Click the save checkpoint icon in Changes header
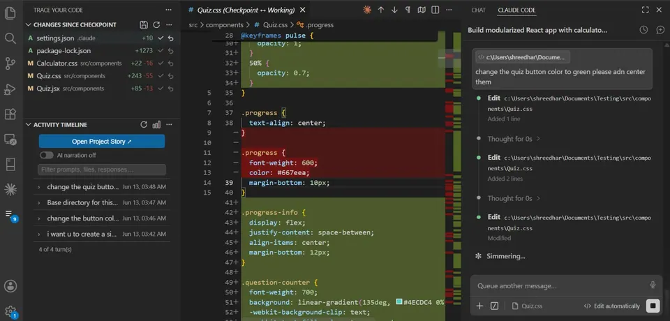 pos(144,25)
